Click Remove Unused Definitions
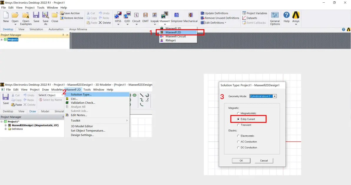Screen dimensions: 351x185 [x=220, y=18]
